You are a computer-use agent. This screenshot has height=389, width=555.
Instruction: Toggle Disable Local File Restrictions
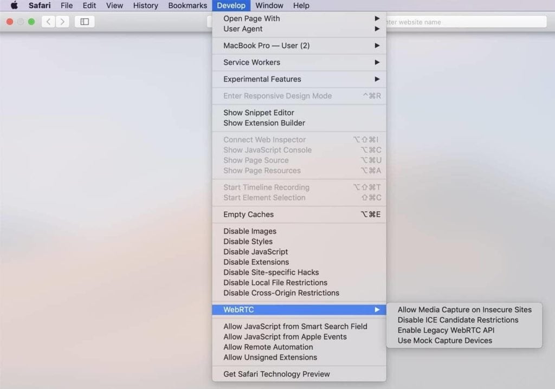(299, 282)
